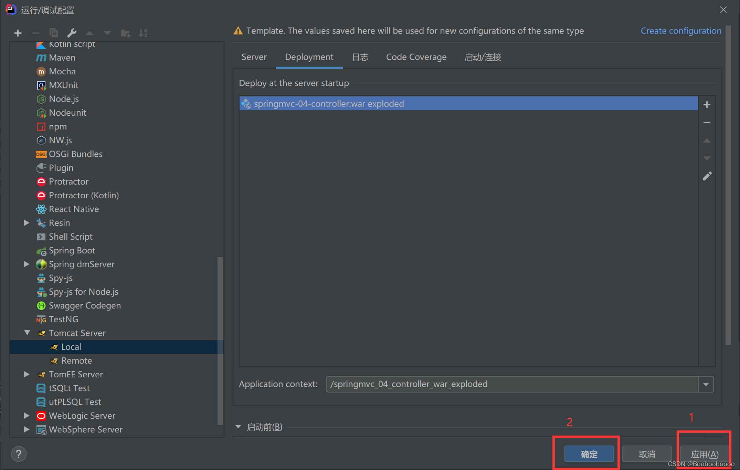Select the Shell Script template

point(71,237)
